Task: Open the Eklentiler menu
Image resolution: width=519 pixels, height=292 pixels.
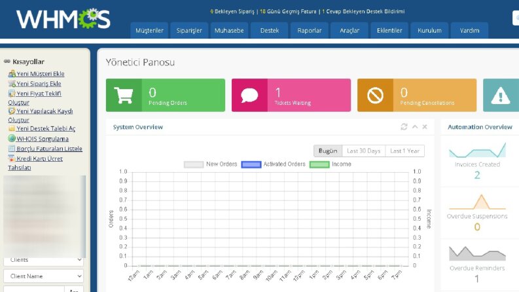Action: tap(389, 31)
